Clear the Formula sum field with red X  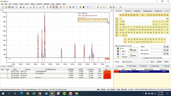click(168, 54)
